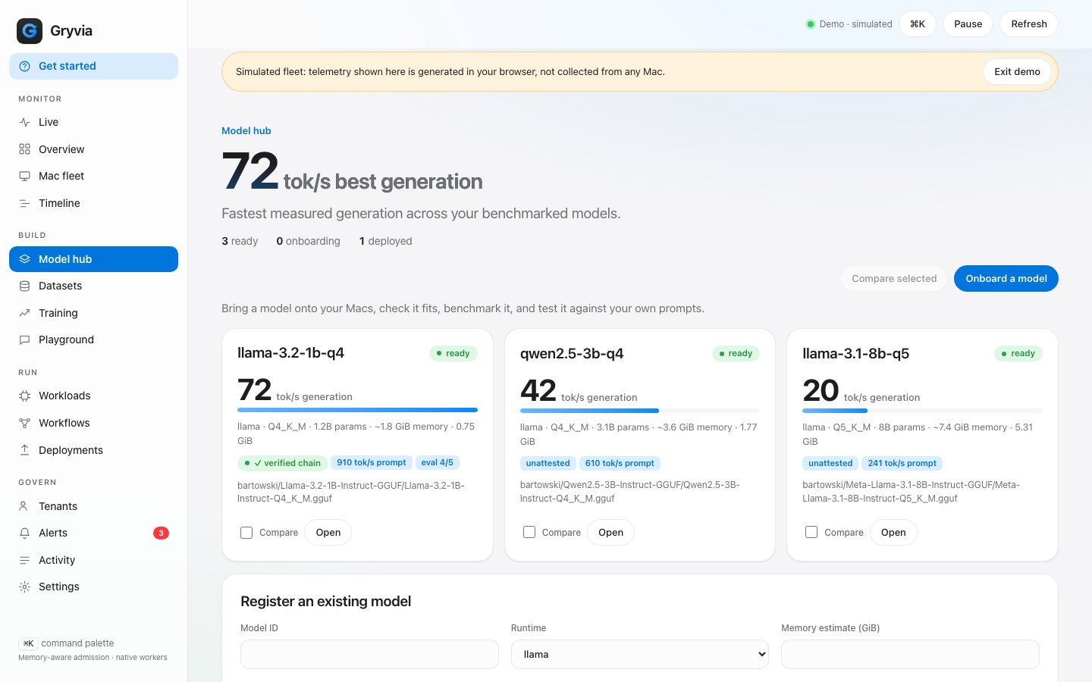Click the Get started help icon
This screenshot has width=1092, height=682.
(x=24, y=66)
